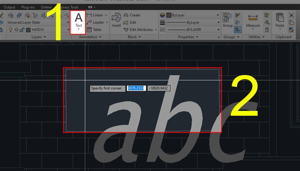The width and height of the screenshot is (300, 171).
Task: Open the Insert block tool
Action: coord(116,20)
